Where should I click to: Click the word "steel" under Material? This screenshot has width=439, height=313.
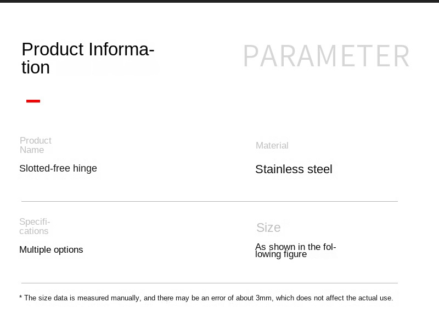[x=319, y=169]
